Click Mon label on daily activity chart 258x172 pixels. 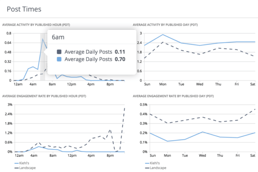[163, 84]
